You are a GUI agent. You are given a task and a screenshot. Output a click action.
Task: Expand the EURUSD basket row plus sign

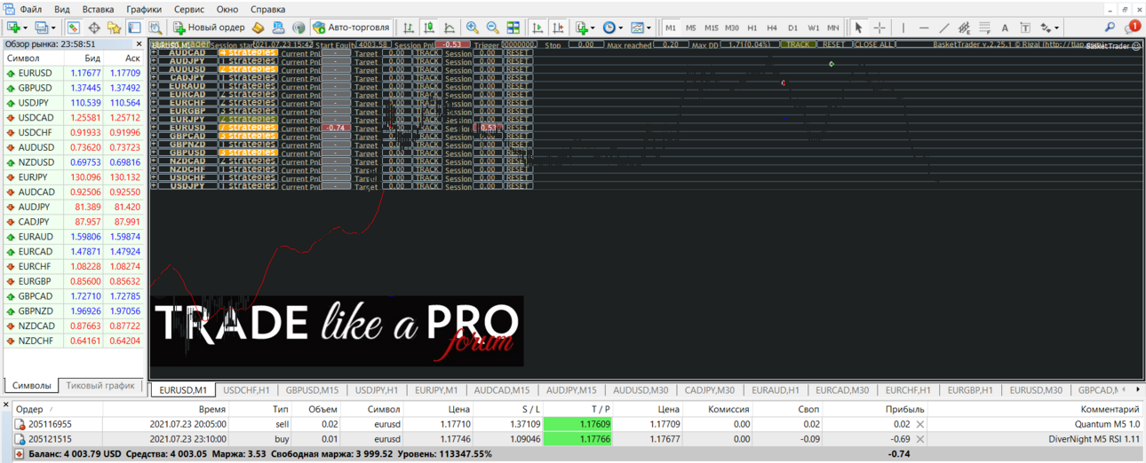point(155,128)
